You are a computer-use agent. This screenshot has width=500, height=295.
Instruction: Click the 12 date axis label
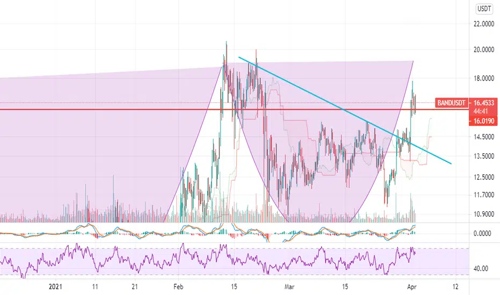point(455,286)
